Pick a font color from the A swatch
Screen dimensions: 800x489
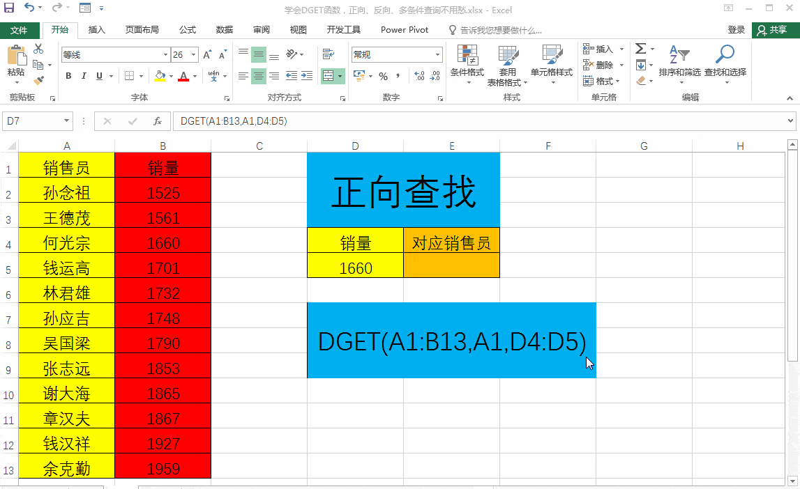click(184, 75)
